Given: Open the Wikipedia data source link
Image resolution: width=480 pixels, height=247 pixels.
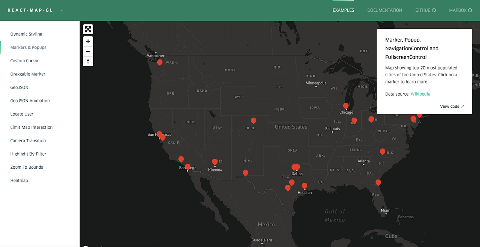Looking at the screenshot, I should pos(420,94).
